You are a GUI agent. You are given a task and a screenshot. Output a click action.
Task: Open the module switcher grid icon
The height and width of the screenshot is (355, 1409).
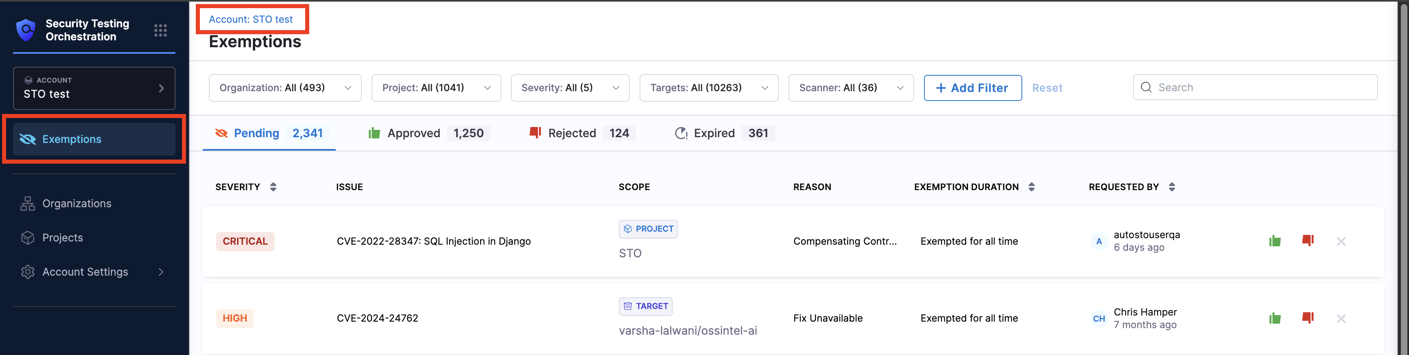point(160,31)
